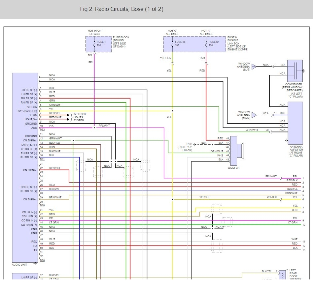
Task: Click the M82 connector label
Action: 42,130
